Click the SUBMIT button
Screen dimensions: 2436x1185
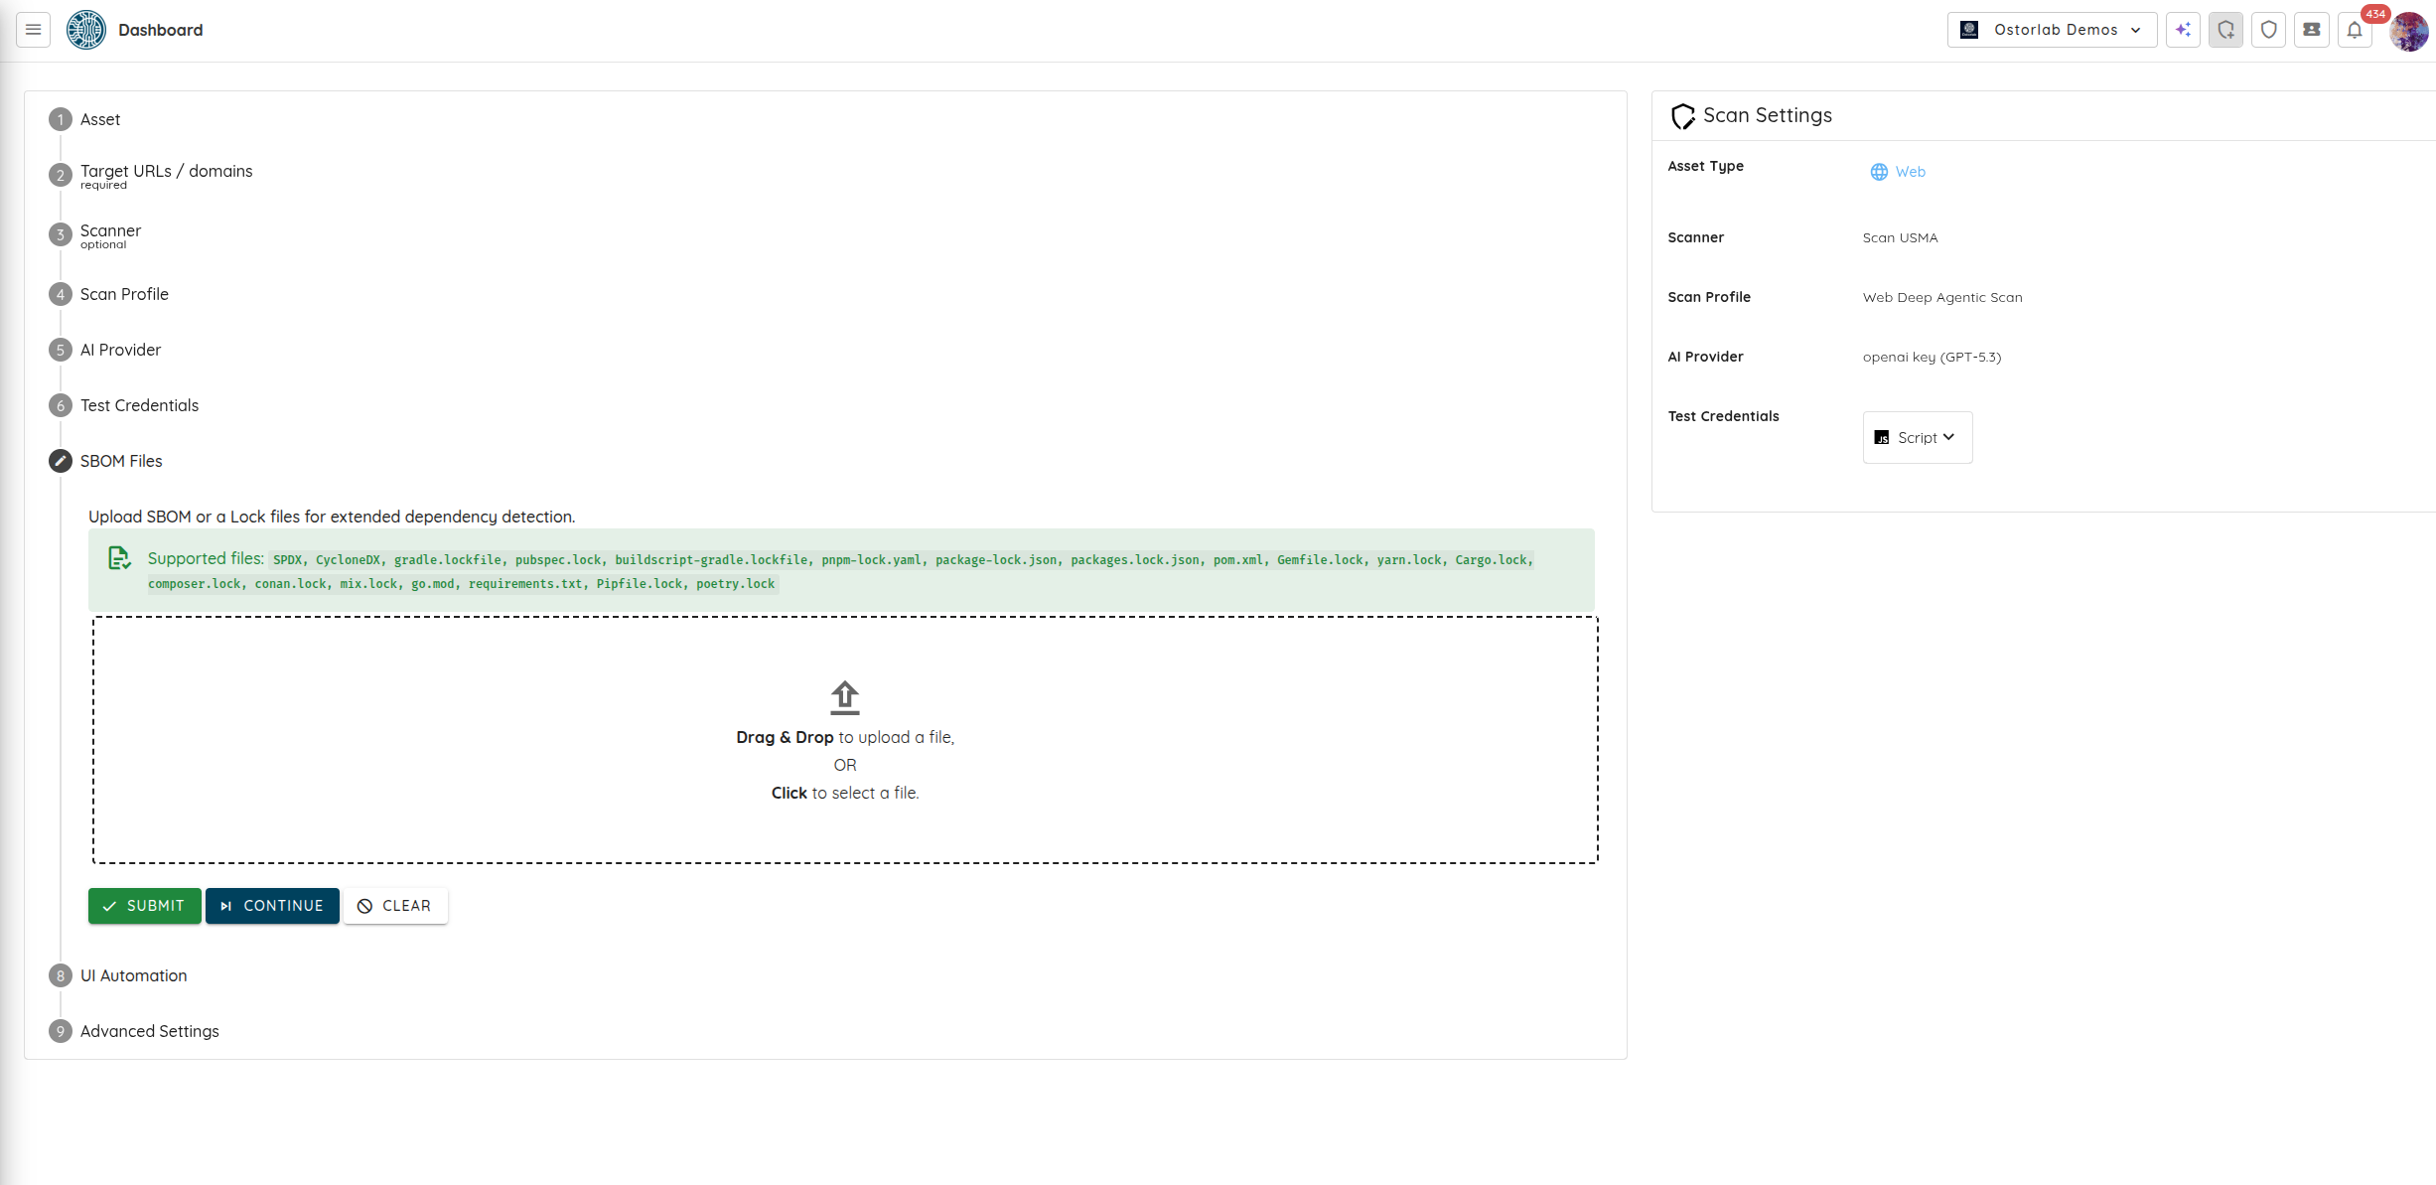(144, 905)
